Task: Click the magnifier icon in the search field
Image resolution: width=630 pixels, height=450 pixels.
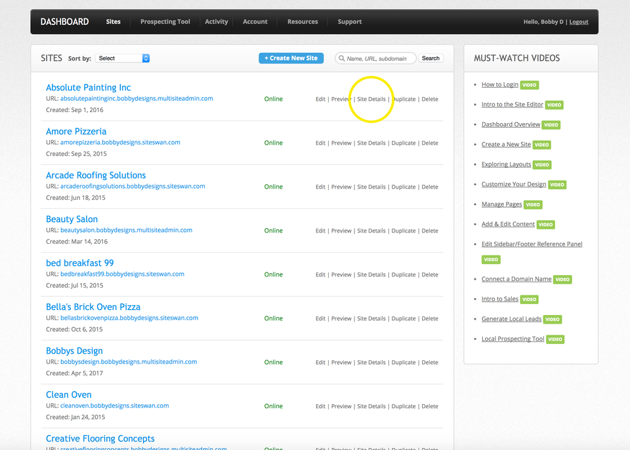Action: point(341,58)
